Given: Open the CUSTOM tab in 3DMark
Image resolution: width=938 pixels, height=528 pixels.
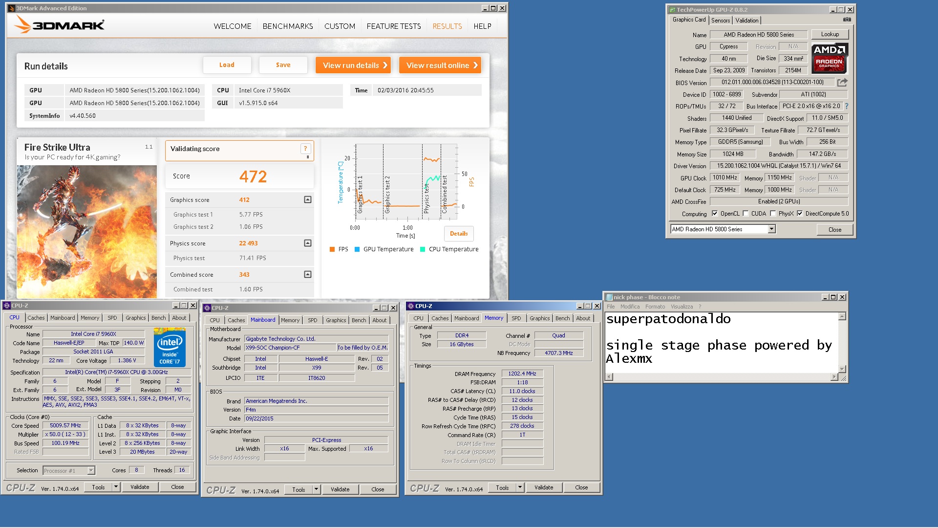Looking at the screenshot, I should click(x=340, y=26).
